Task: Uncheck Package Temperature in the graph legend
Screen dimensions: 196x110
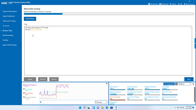Action: pyautogui.click(x=24, y=85)
